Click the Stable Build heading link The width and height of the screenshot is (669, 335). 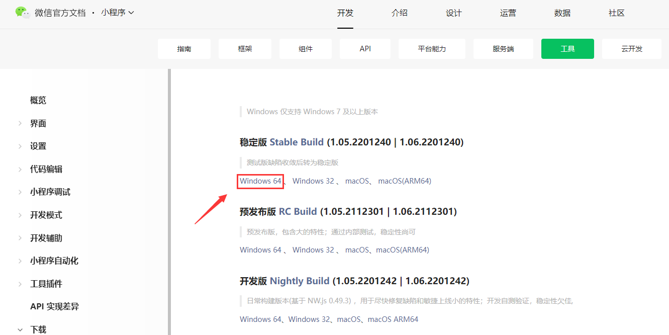pos(297,142)
